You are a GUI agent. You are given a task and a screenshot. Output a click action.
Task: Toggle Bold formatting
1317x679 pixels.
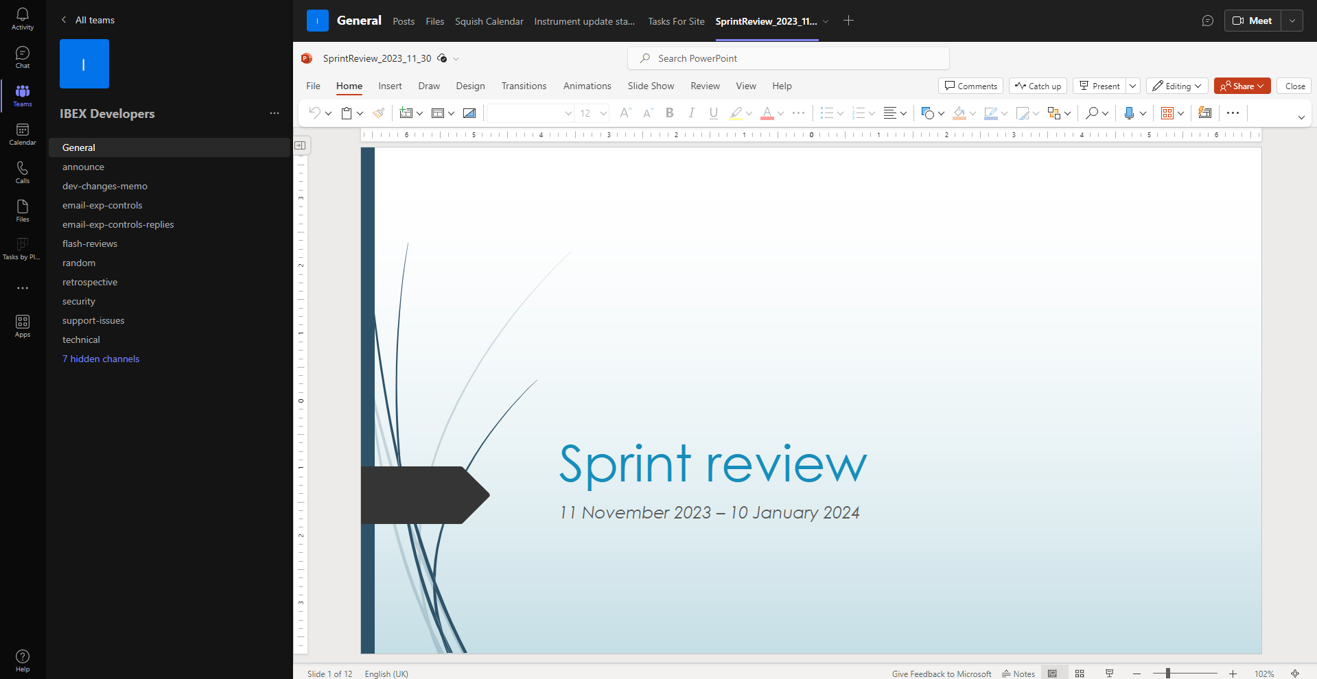click(670, 113)
